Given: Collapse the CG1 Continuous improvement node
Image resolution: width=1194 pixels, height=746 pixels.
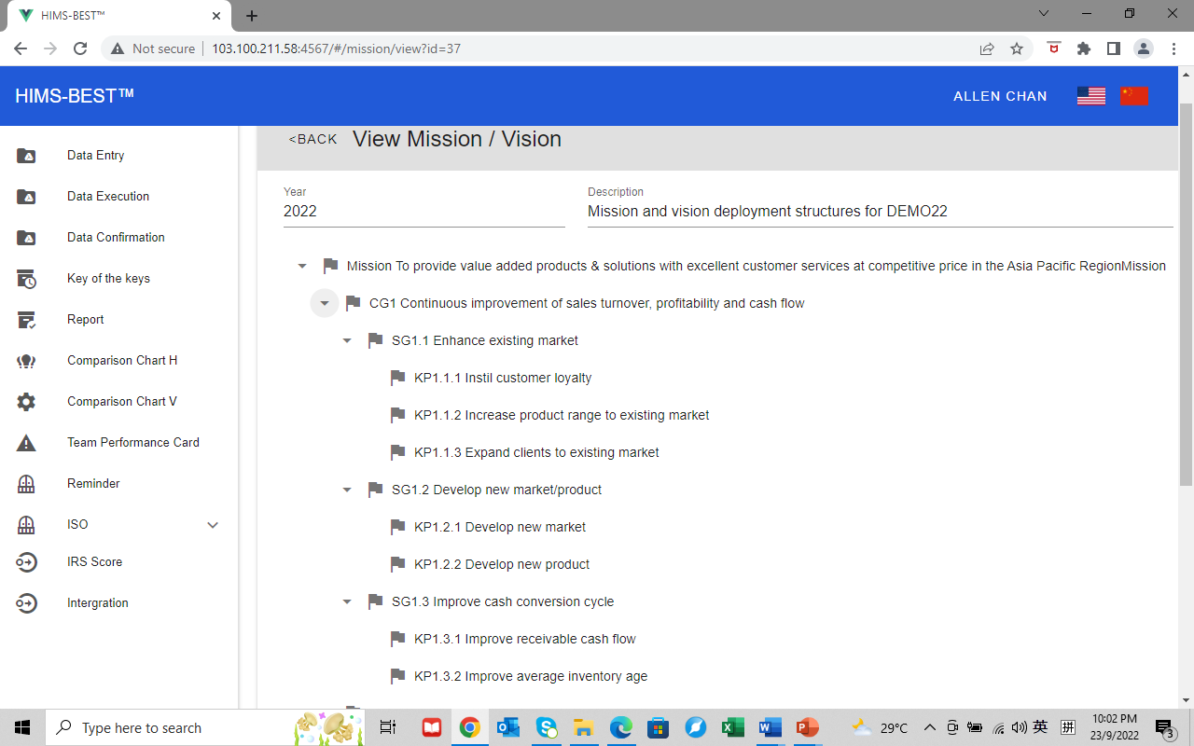Looking at the screenshot, I should 325,303.
